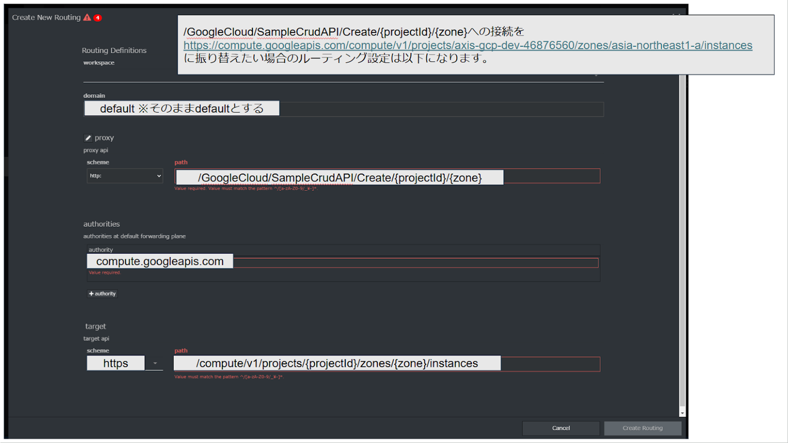
Task: Expand the target scheme dropdown arrow
Action: pyautogui.click(x=155, y=363)
